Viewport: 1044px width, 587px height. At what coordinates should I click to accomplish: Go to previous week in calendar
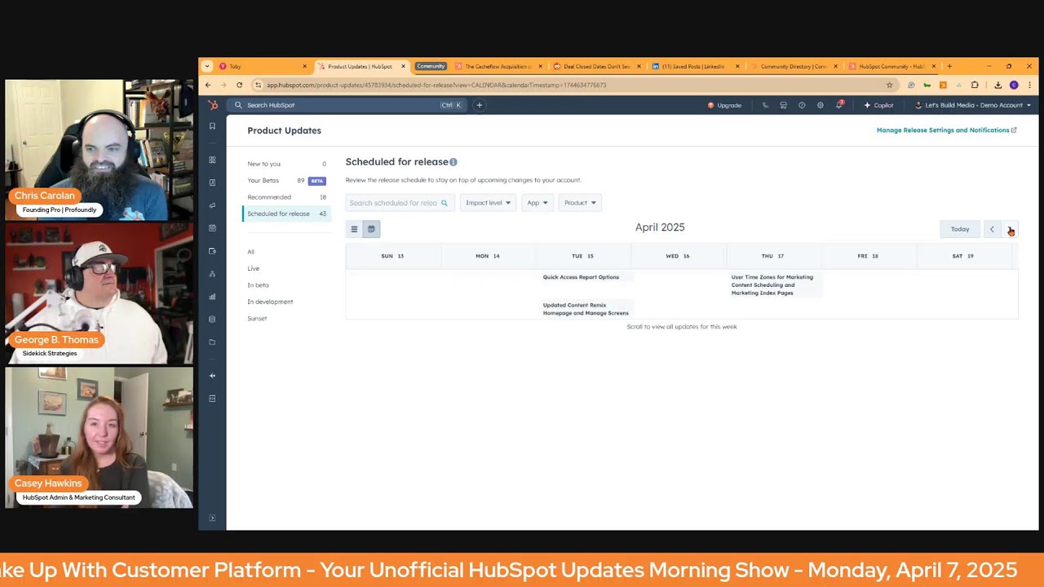point(992,230)
